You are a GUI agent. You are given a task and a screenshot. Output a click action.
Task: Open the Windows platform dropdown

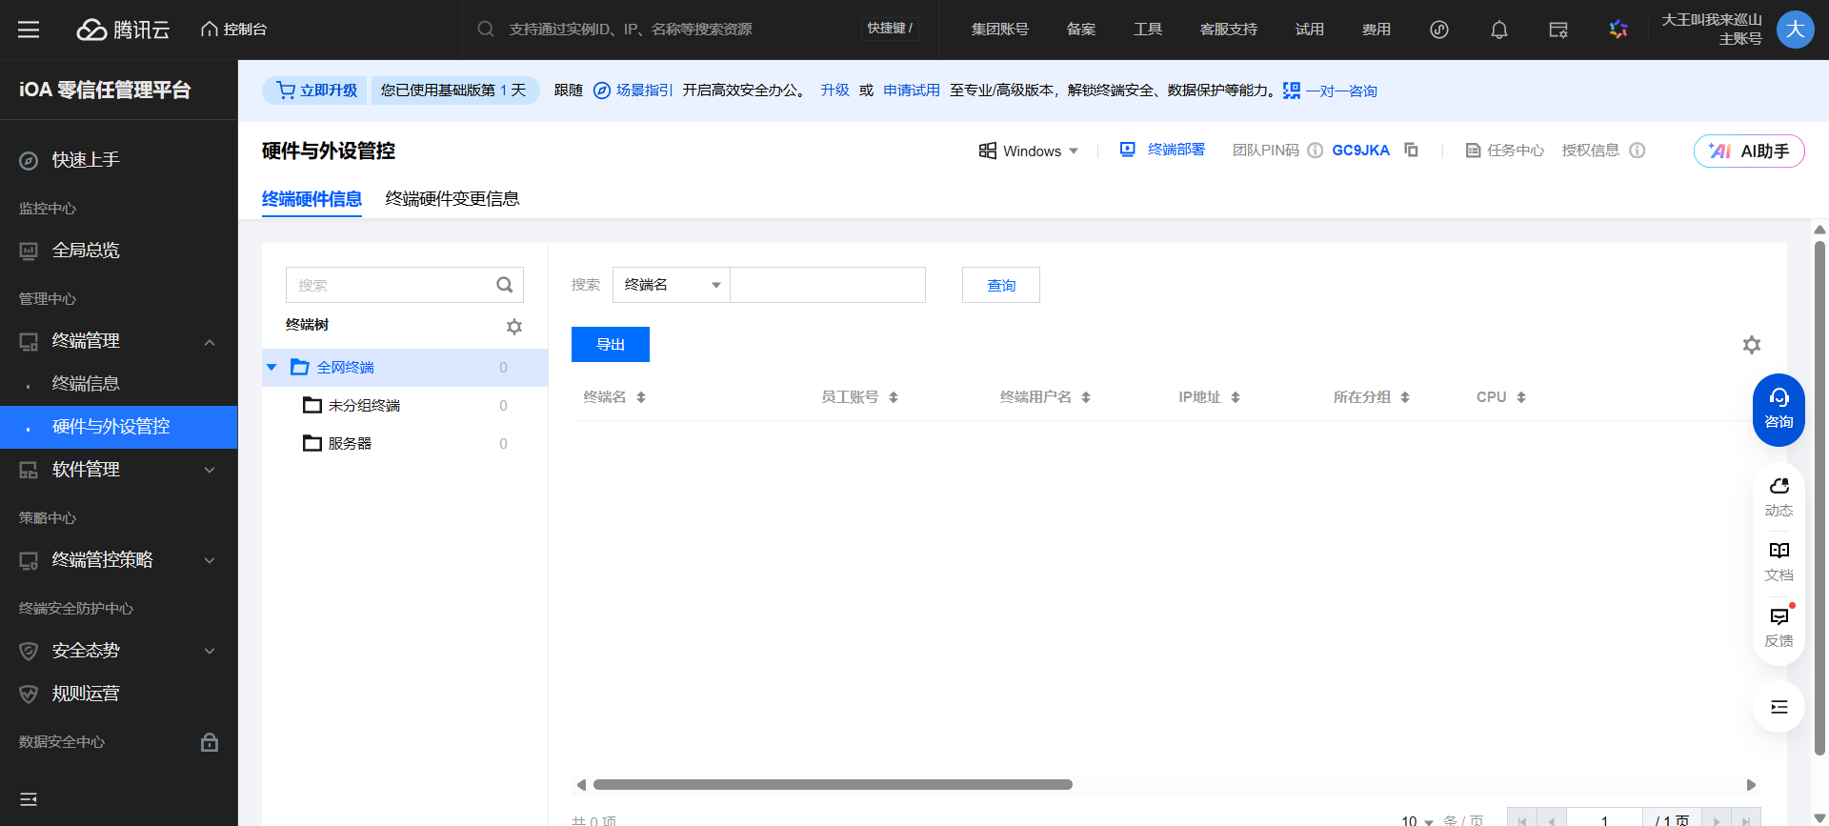(1029, 151)
